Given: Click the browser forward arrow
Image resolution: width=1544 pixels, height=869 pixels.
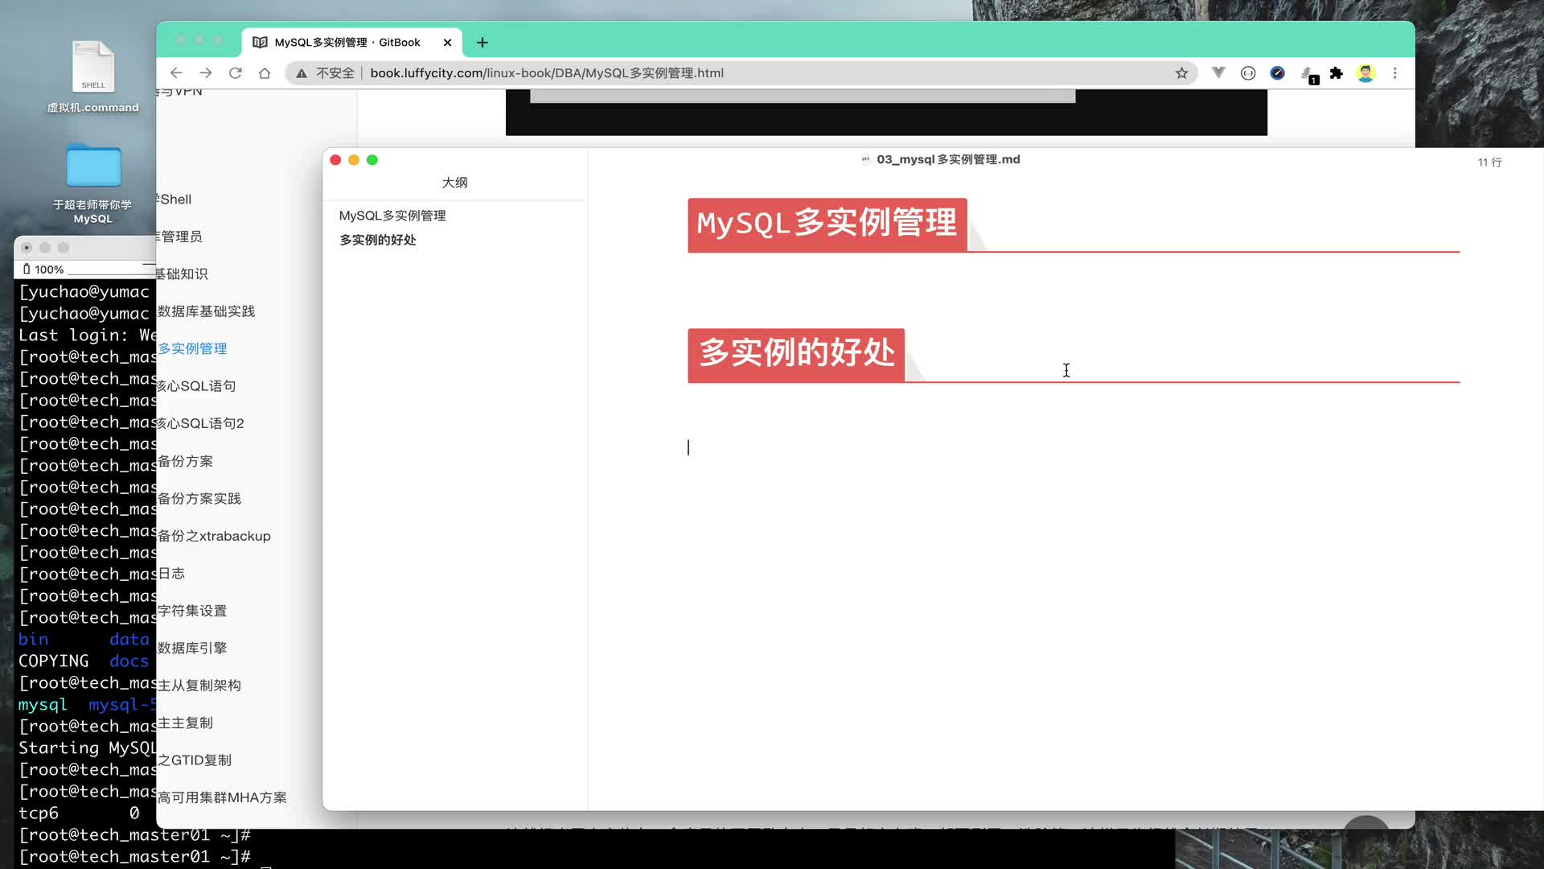Looking at the screenshot, I should point(206,73).
